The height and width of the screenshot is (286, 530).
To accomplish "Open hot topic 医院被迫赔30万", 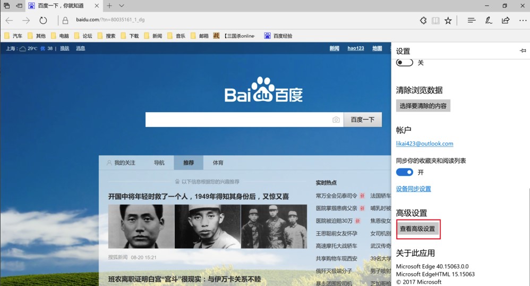I will coord(334,221).
